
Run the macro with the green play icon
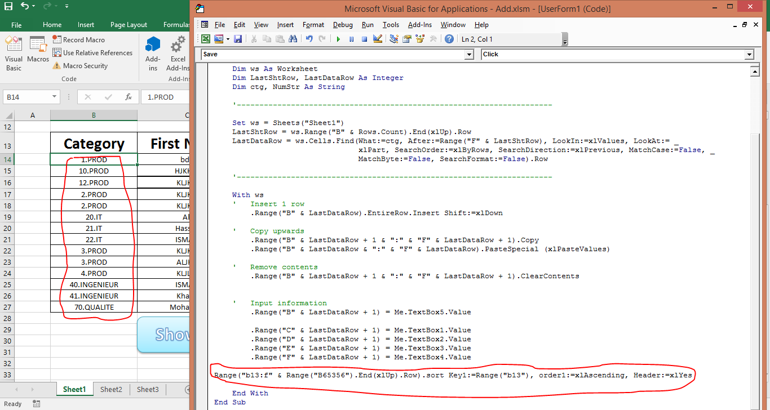[338, 39]
